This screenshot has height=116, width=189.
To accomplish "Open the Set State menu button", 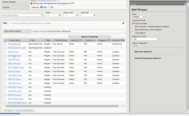I will point(9,110).
